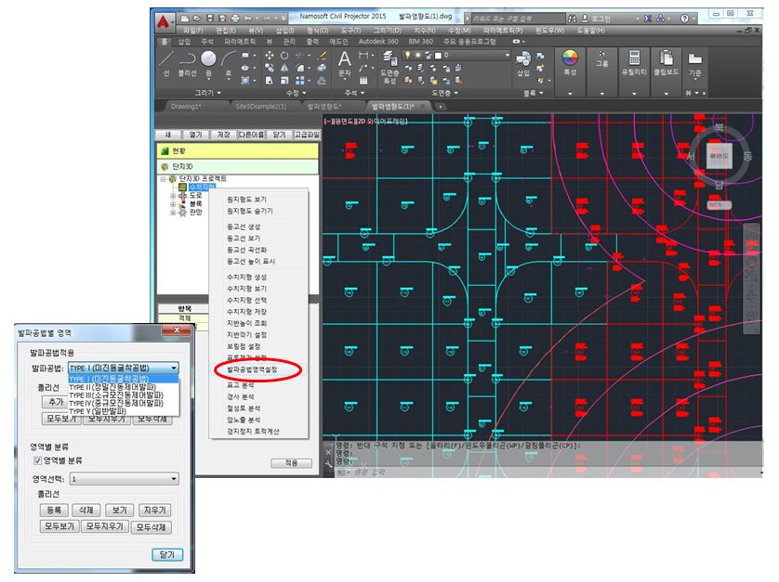The image size is (779, 582).
Task: Expand the 도면층 ribbon panel flyout
Action: tap(444, 93)
